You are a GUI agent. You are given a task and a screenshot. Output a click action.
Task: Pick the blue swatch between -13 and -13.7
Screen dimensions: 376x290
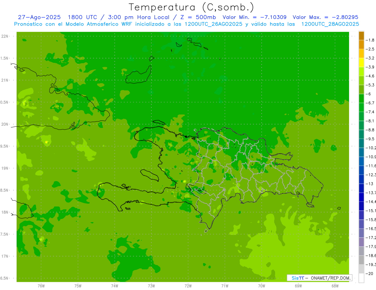[x=361, y=188]
